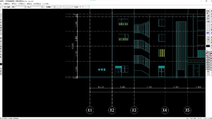Open the 表示(V) menu
Image resolution: width=212 pixels, height=119 pixels.
[x=14, y=4]
